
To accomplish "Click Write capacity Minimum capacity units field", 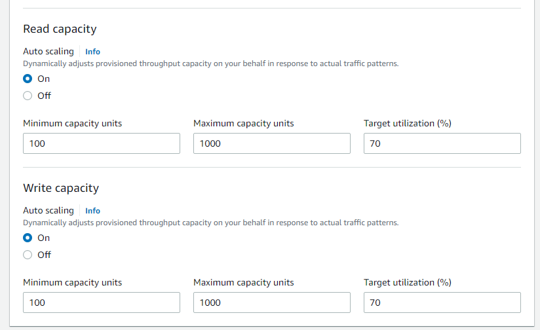I will pyautogui.click(x=101, y=302).
